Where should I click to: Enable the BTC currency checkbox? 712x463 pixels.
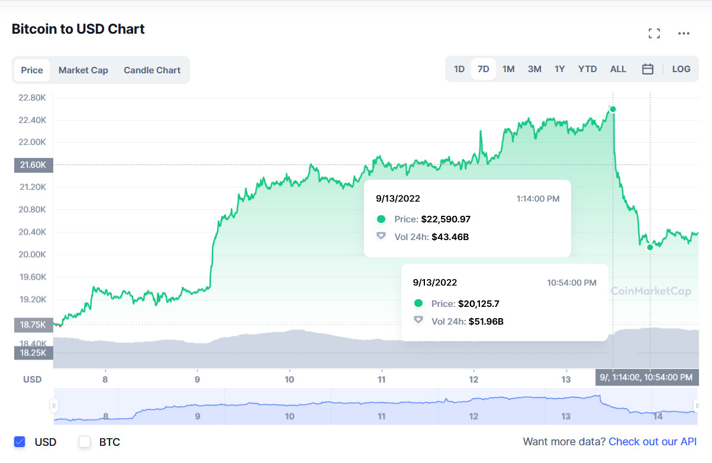pos(85,442)
